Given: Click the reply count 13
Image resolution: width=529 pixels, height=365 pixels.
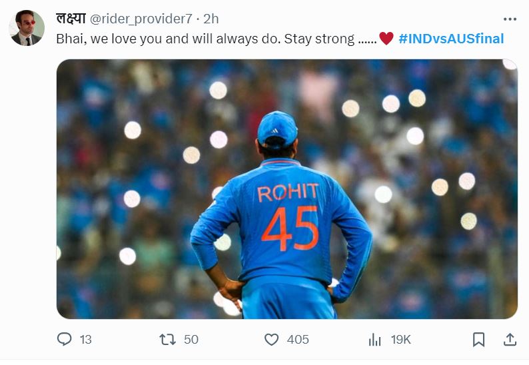Looking at the screenshot, I should tap(85, 340).
